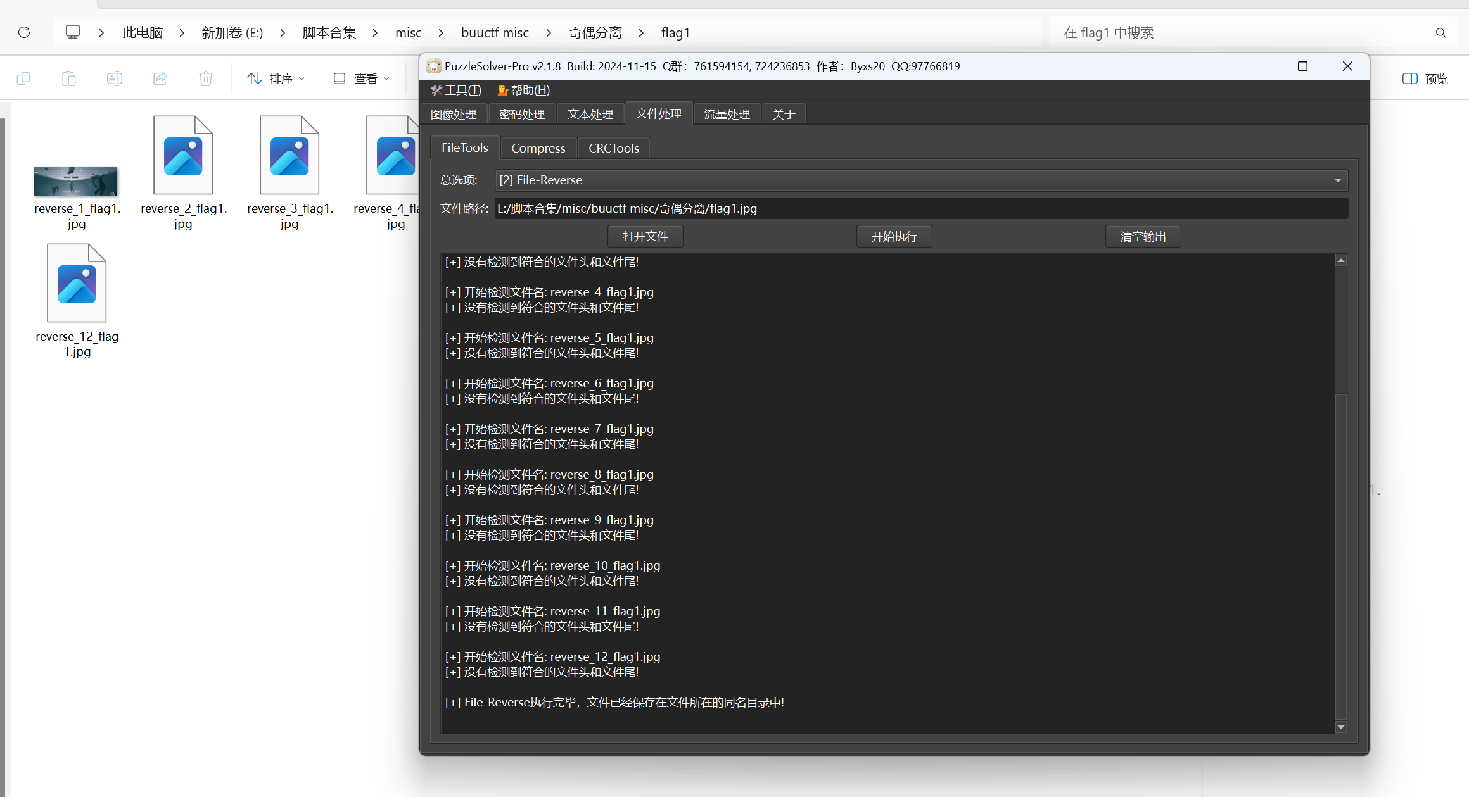Click the 文件路径 input field
1469x797 pixels.
coord(921,208)
